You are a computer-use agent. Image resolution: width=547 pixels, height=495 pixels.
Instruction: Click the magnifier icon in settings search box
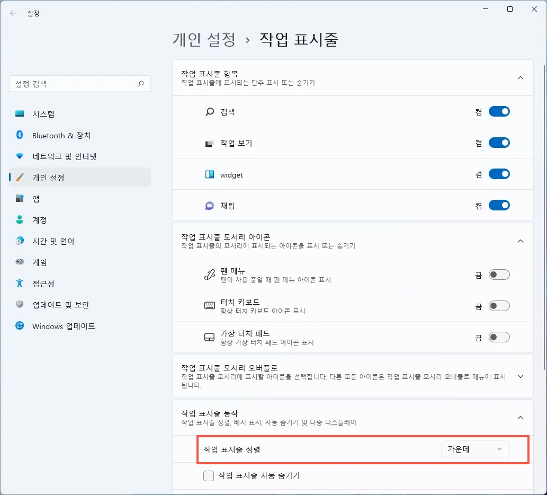pyautogui.click(x=140, y=84)
